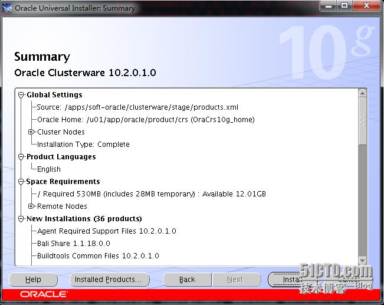The height and width of the screenshot is (305, 384).
Task: Select the Source products.xml path row
Action: (137, 107)
